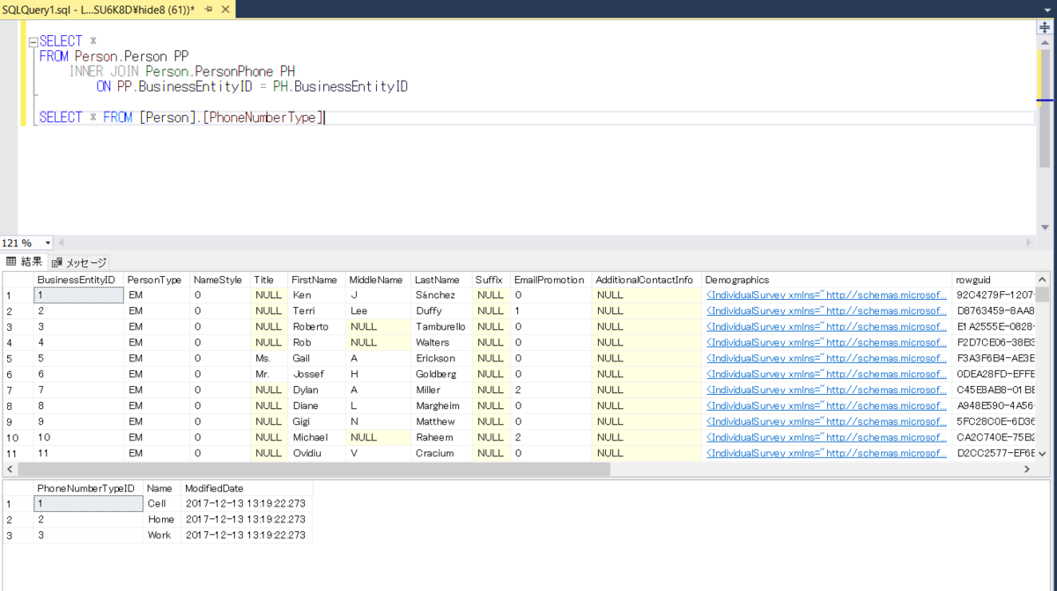Select row header 5 in the upper grid
This screenshot has width=1057, height=591.
click(x=18, y=359)
